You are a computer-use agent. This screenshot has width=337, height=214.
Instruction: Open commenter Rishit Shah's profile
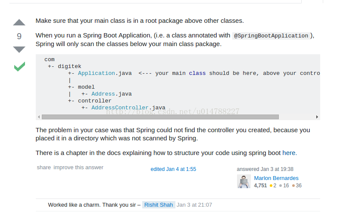click(159, 205)
